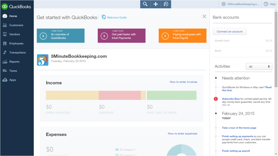Click the Needs attention heading
278x156 pixels.
(236, 78)
